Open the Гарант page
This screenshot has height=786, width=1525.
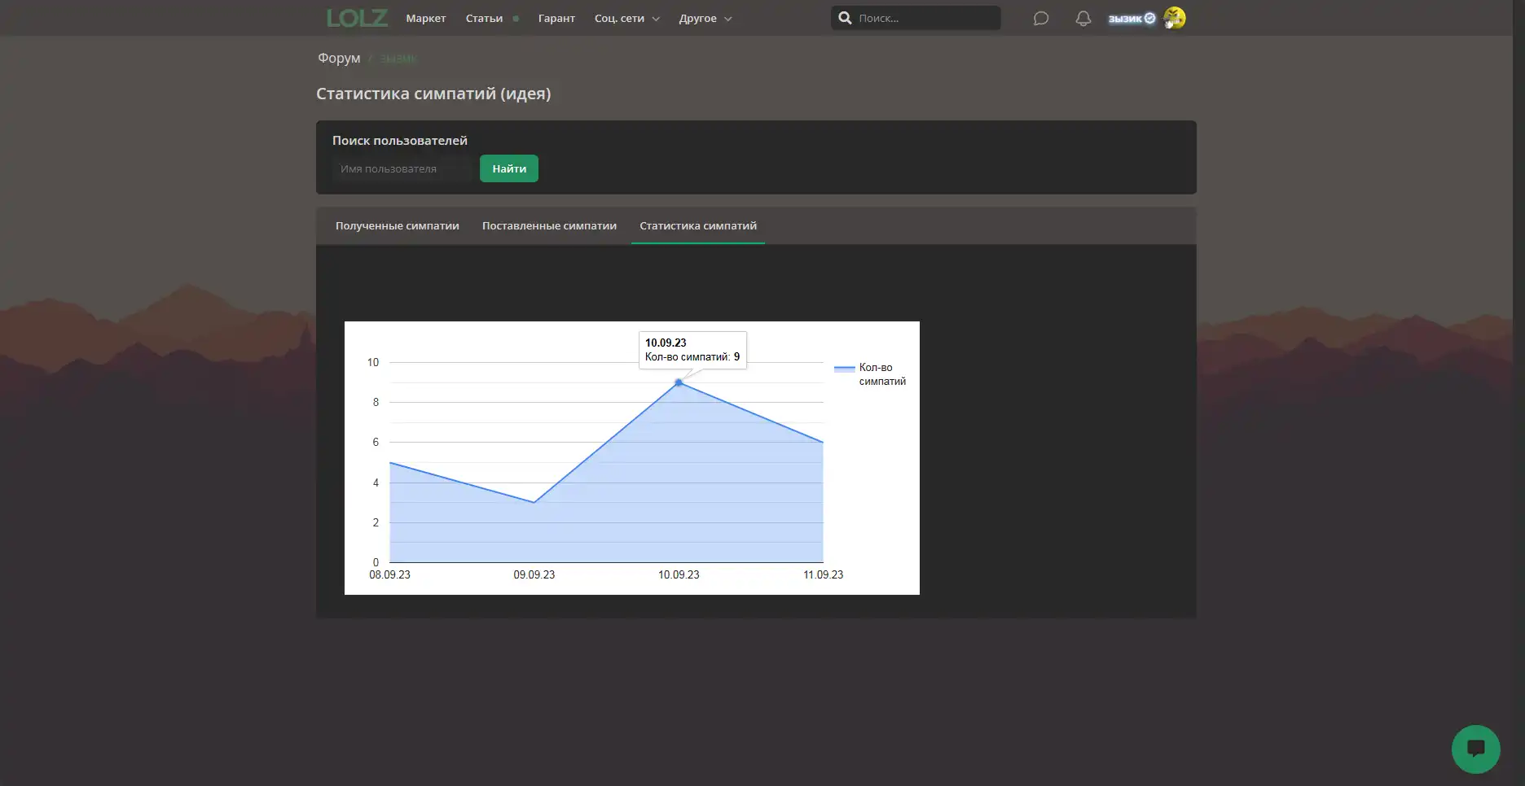click(556, 18)
